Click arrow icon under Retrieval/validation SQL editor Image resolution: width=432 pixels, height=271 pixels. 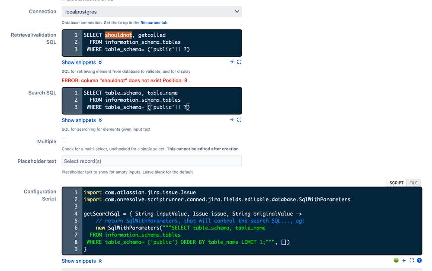231,62
